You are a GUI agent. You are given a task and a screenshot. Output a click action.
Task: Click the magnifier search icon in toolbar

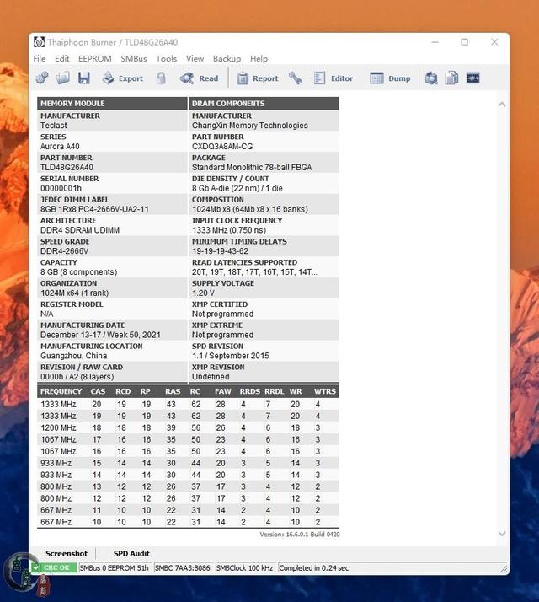click(x=431, y=78)
